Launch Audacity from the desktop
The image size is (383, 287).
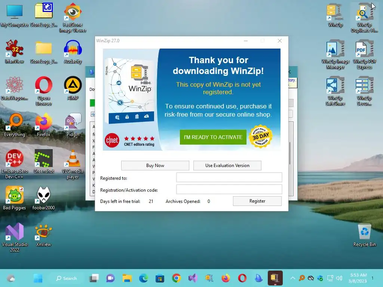coord(73,52)
